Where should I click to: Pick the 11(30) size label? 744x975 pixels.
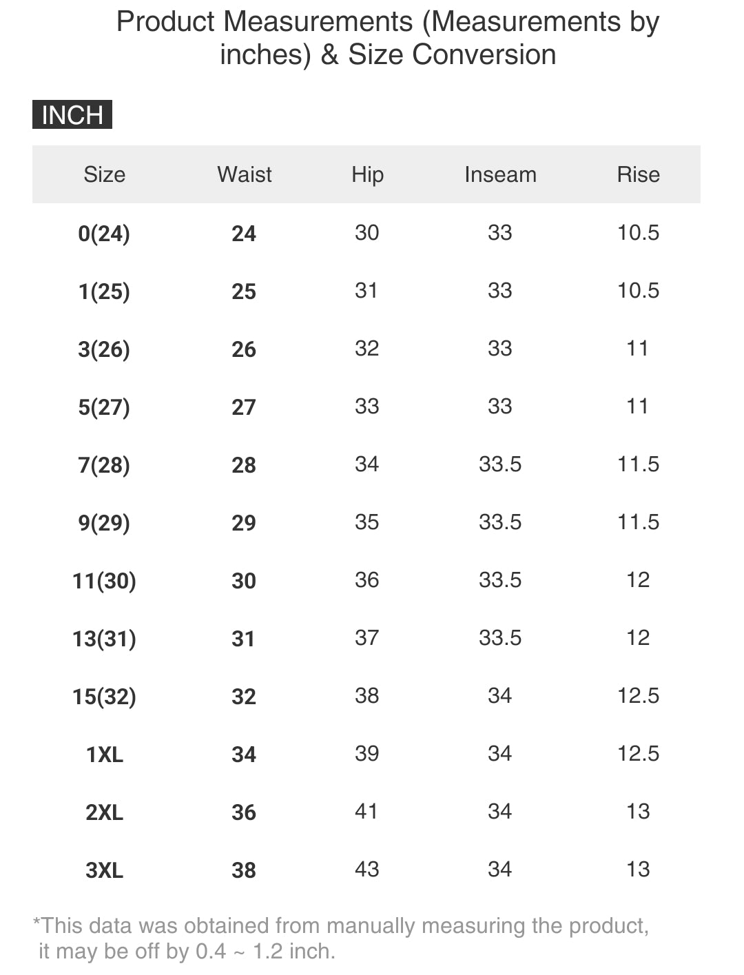tap(104, 581)
